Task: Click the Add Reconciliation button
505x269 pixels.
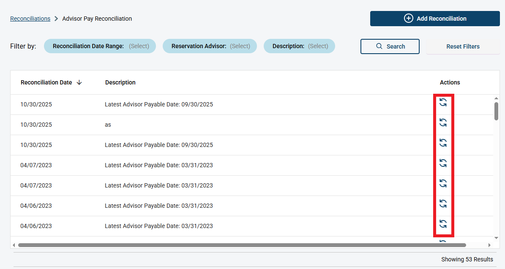Action: click(435, 18)
